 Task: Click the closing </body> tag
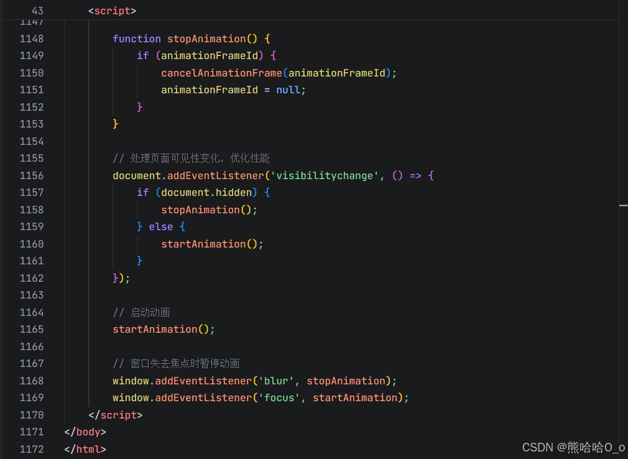click(x=85, y=432)
